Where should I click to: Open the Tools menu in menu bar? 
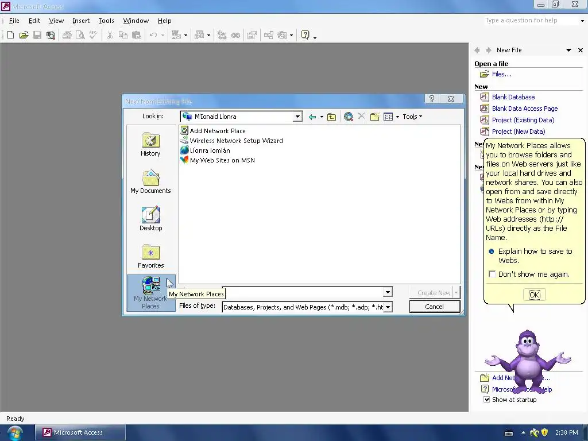point(106,21)
